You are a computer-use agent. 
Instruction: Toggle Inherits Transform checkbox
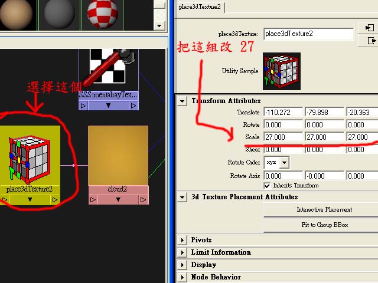pos(267,186)
